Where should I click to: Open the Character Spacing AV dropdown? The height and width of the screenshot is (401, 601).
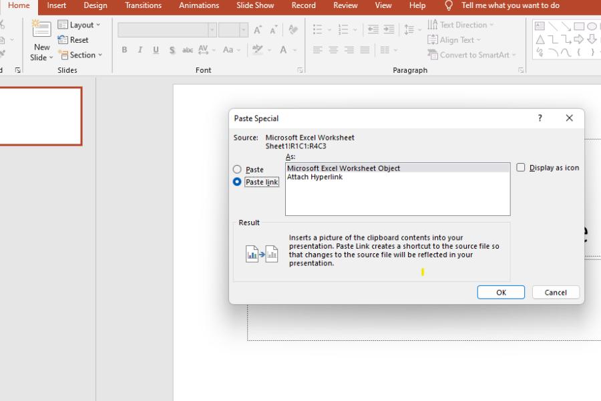point(207,50)
